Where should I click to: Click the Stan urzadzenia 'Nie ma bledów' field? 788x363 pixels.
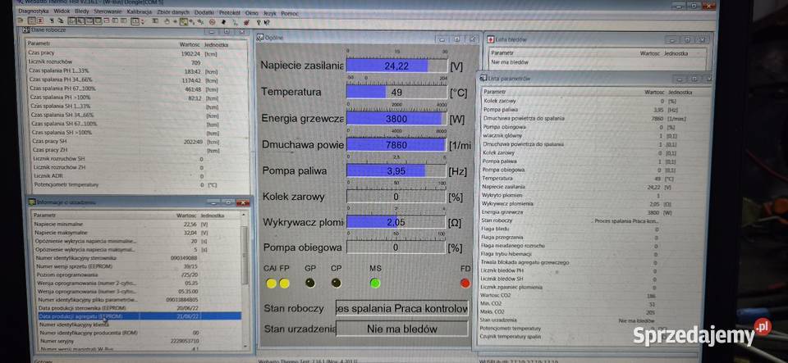tap(401, 329)
